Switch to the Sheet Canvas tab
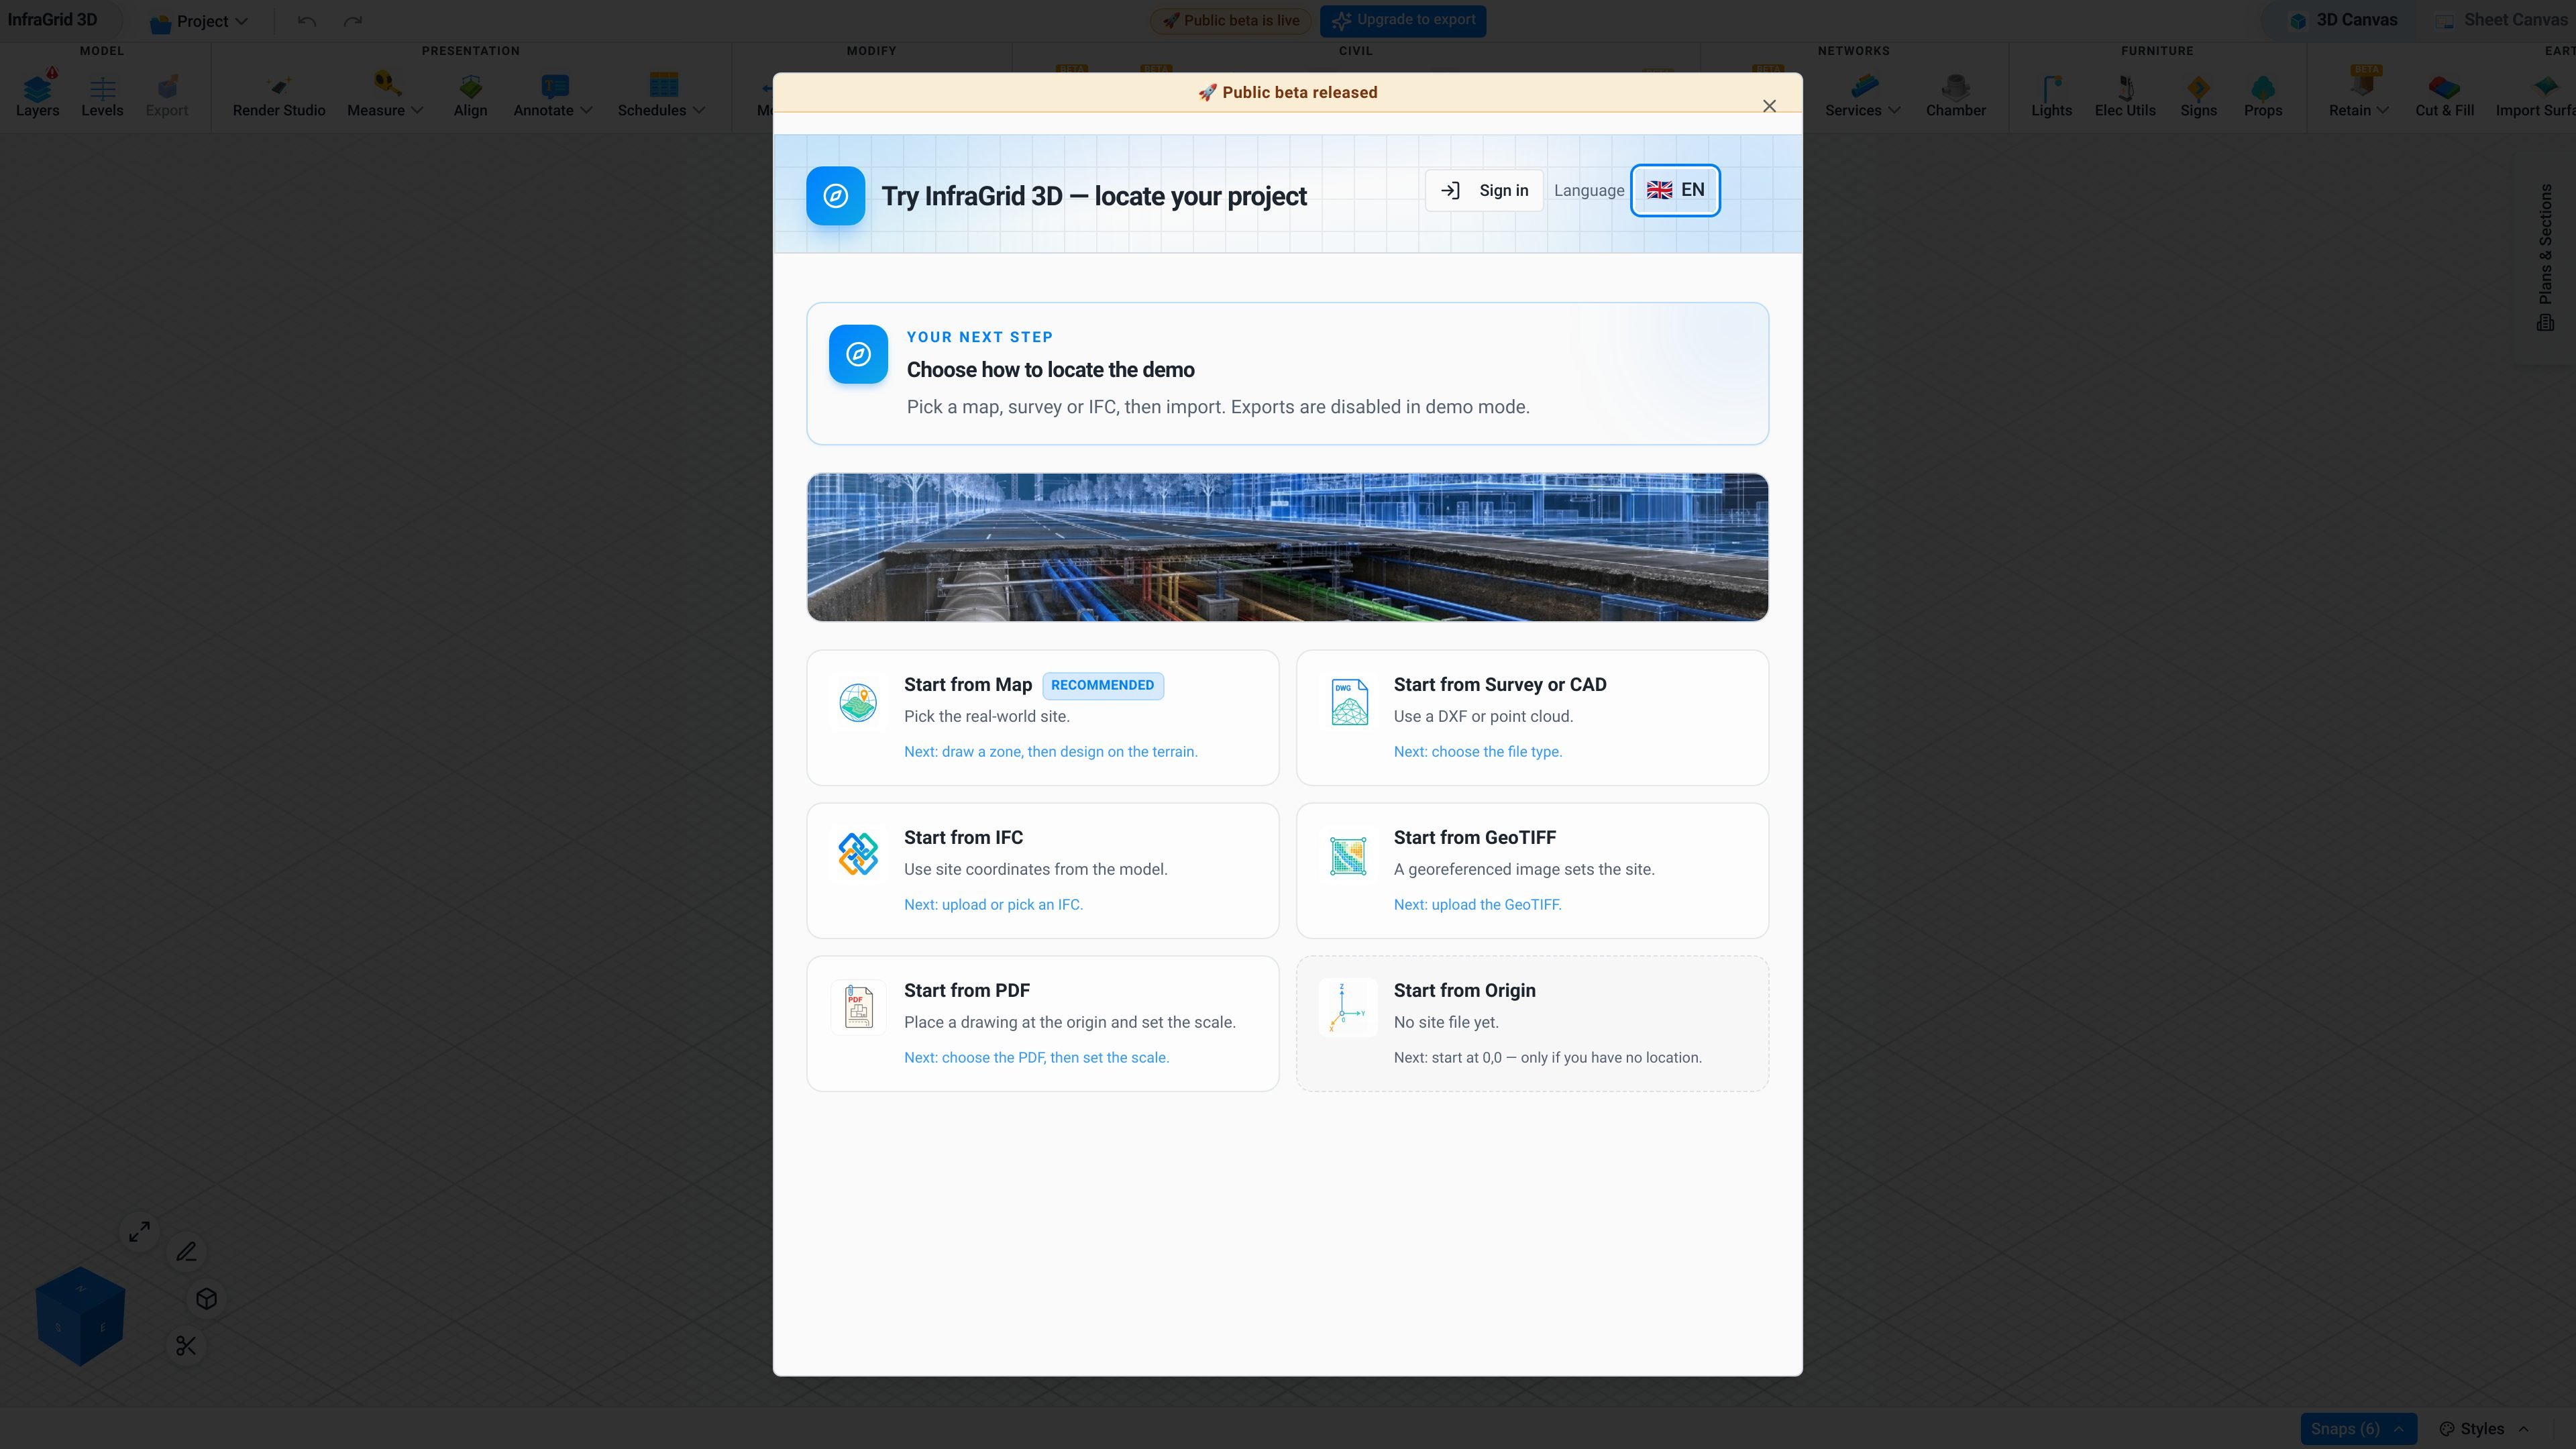Viewport: 2576px width, 1449px height. pyautogui.click(x=2501, y=20)
